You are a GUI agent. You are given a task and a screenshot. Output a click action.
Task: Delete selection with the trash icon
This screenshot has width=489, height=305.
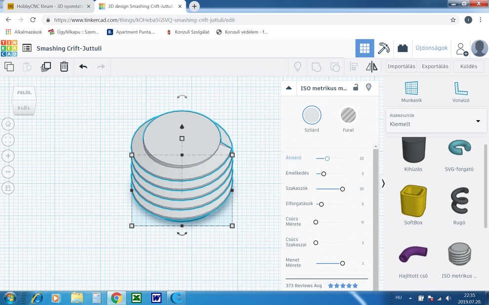pos(64,67)
